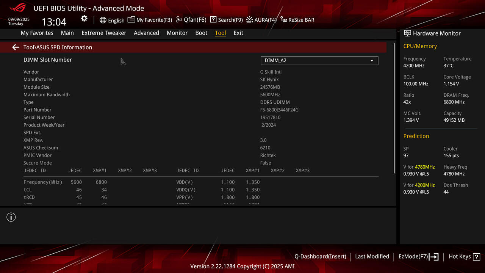Click the info icon in the help panel
Viewport: 485px width, 273px height.
[11, 217]
